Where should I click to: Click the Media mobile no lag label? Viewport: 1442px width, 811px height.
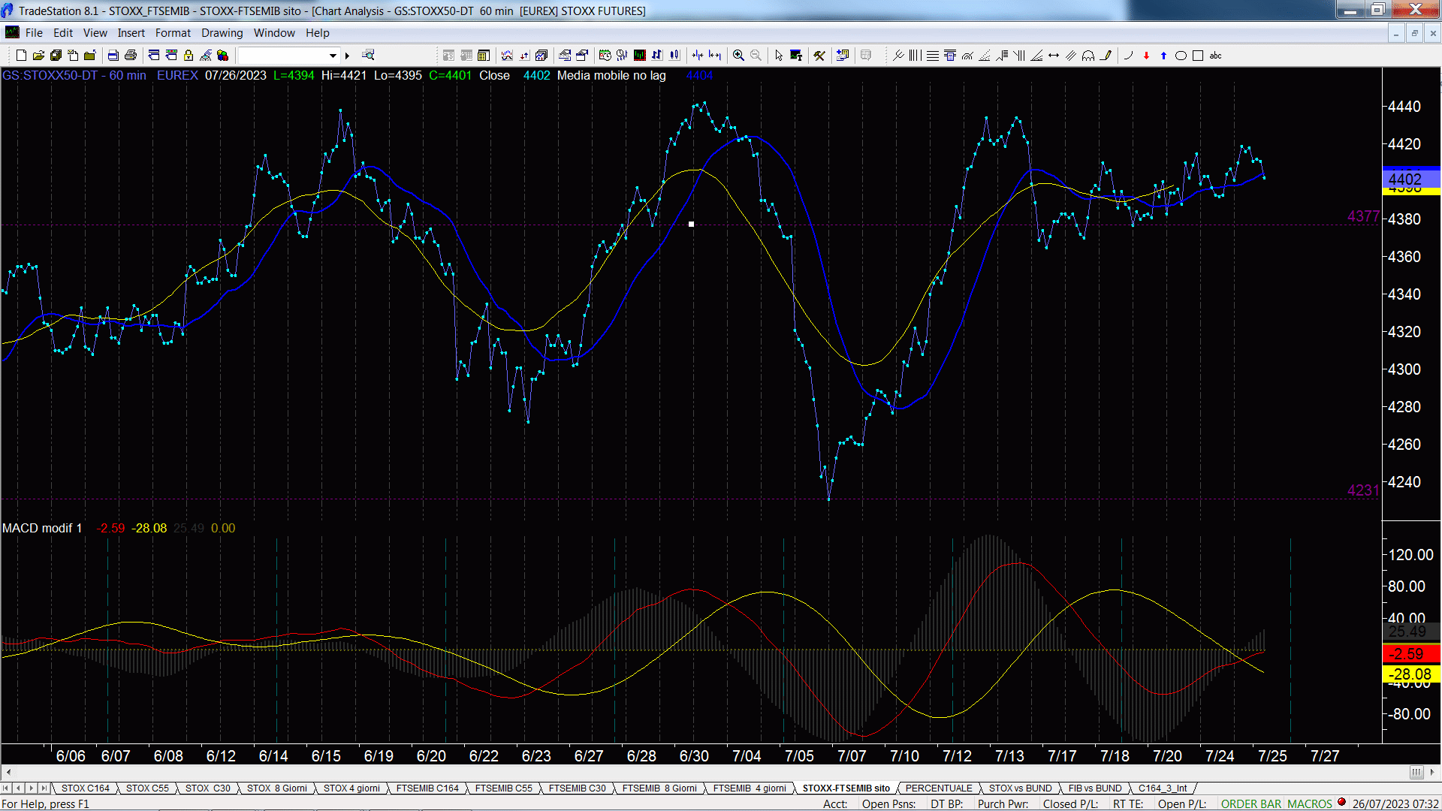pyautogui.click(x=611, y=75)
